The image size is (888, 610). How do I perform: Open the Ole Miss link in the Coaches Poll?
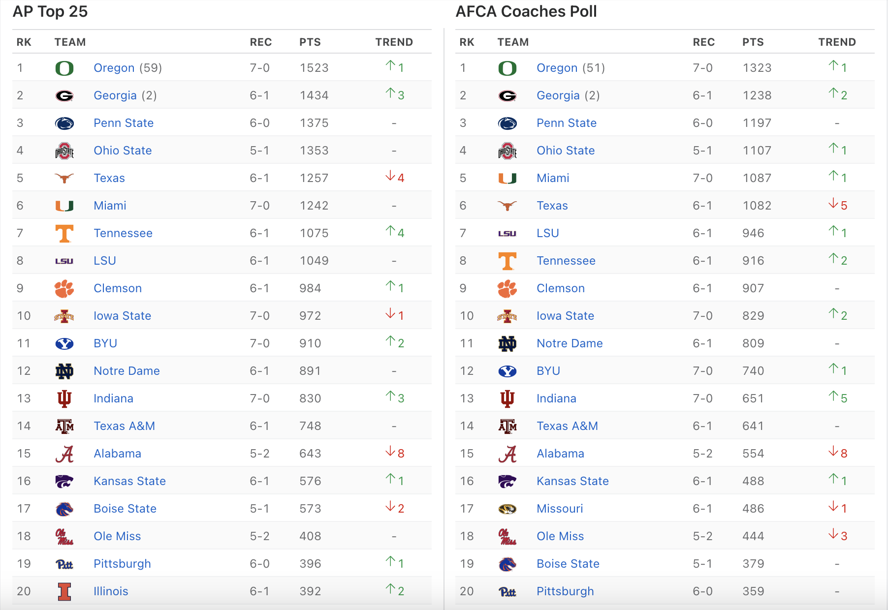click(560, 536)
